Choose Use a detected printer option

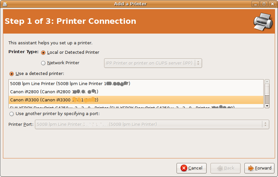click(x=11, y=74)
